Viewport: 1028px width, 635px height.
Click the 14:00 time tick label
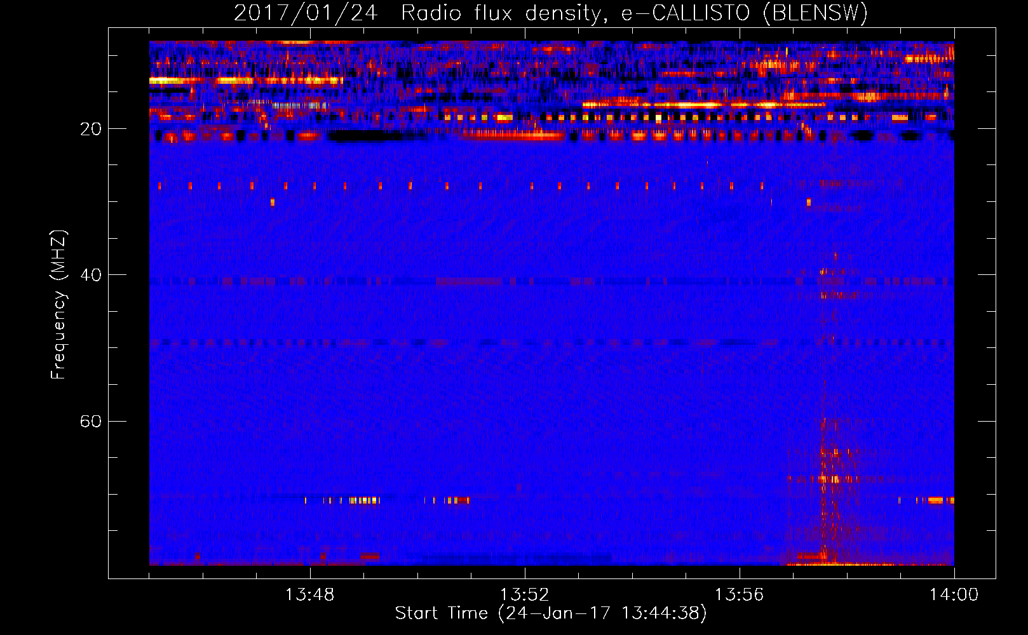coord(954,595)
